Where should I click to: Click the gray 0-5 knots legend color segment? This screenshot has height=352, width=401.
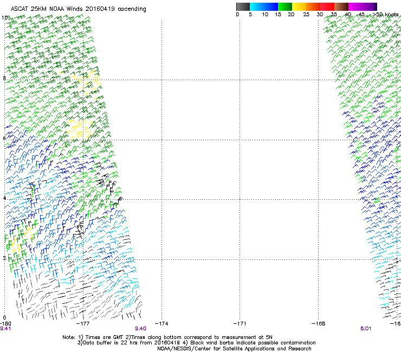click(x=243, y=6)
